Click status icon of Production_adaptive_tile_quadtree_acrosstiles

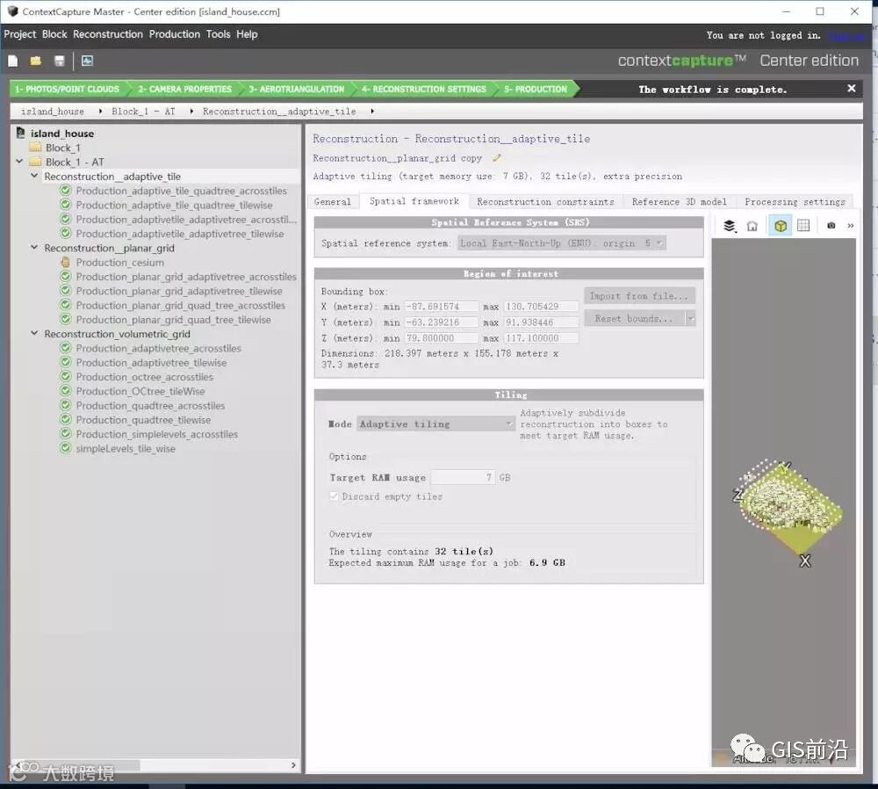(66, 191)
